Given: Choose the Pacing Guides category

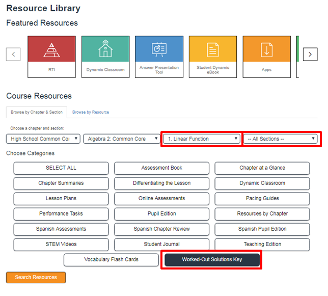Looking at the screenshot, I should click(262, 199).
